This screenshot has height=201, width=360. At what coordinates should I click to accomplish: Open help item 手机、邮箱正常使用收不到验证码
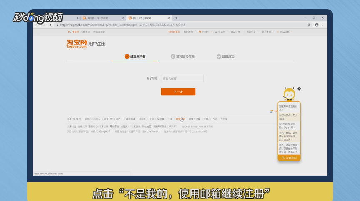(288, 149)
